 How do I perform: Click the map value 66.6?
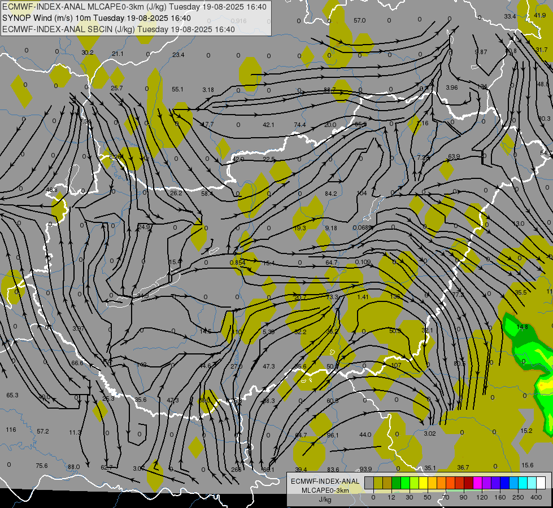coord(77,363)
